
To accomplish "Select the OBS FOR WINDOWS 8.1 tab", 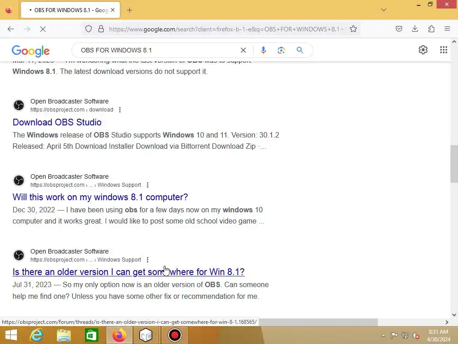I will click(70, 10).
